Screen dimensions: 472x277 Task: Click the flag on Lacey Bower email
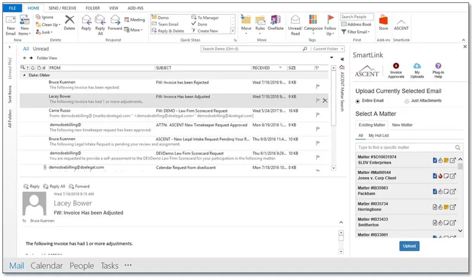[x=318, y=101]
